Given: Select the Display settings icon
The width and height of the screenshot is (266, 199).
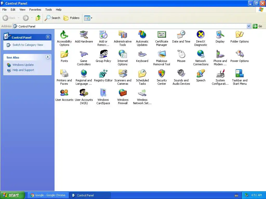Looking at the screenshot, I should (220, 34).
